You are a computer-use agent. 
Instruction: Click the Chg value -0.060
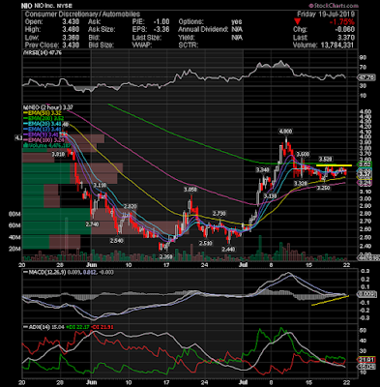(344, 30)
